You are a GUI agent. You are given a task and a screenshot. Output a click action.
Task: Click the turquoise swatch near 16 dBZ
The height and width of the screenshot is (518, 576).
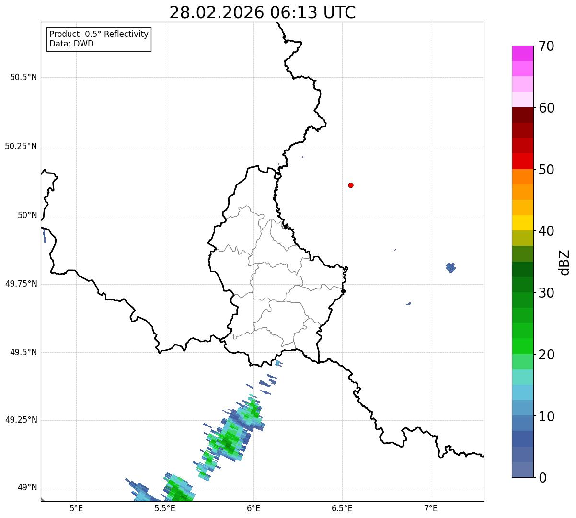(x=522, y=377)
